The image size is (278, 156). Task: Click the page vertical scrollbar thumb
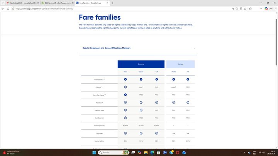click(276, 42)
